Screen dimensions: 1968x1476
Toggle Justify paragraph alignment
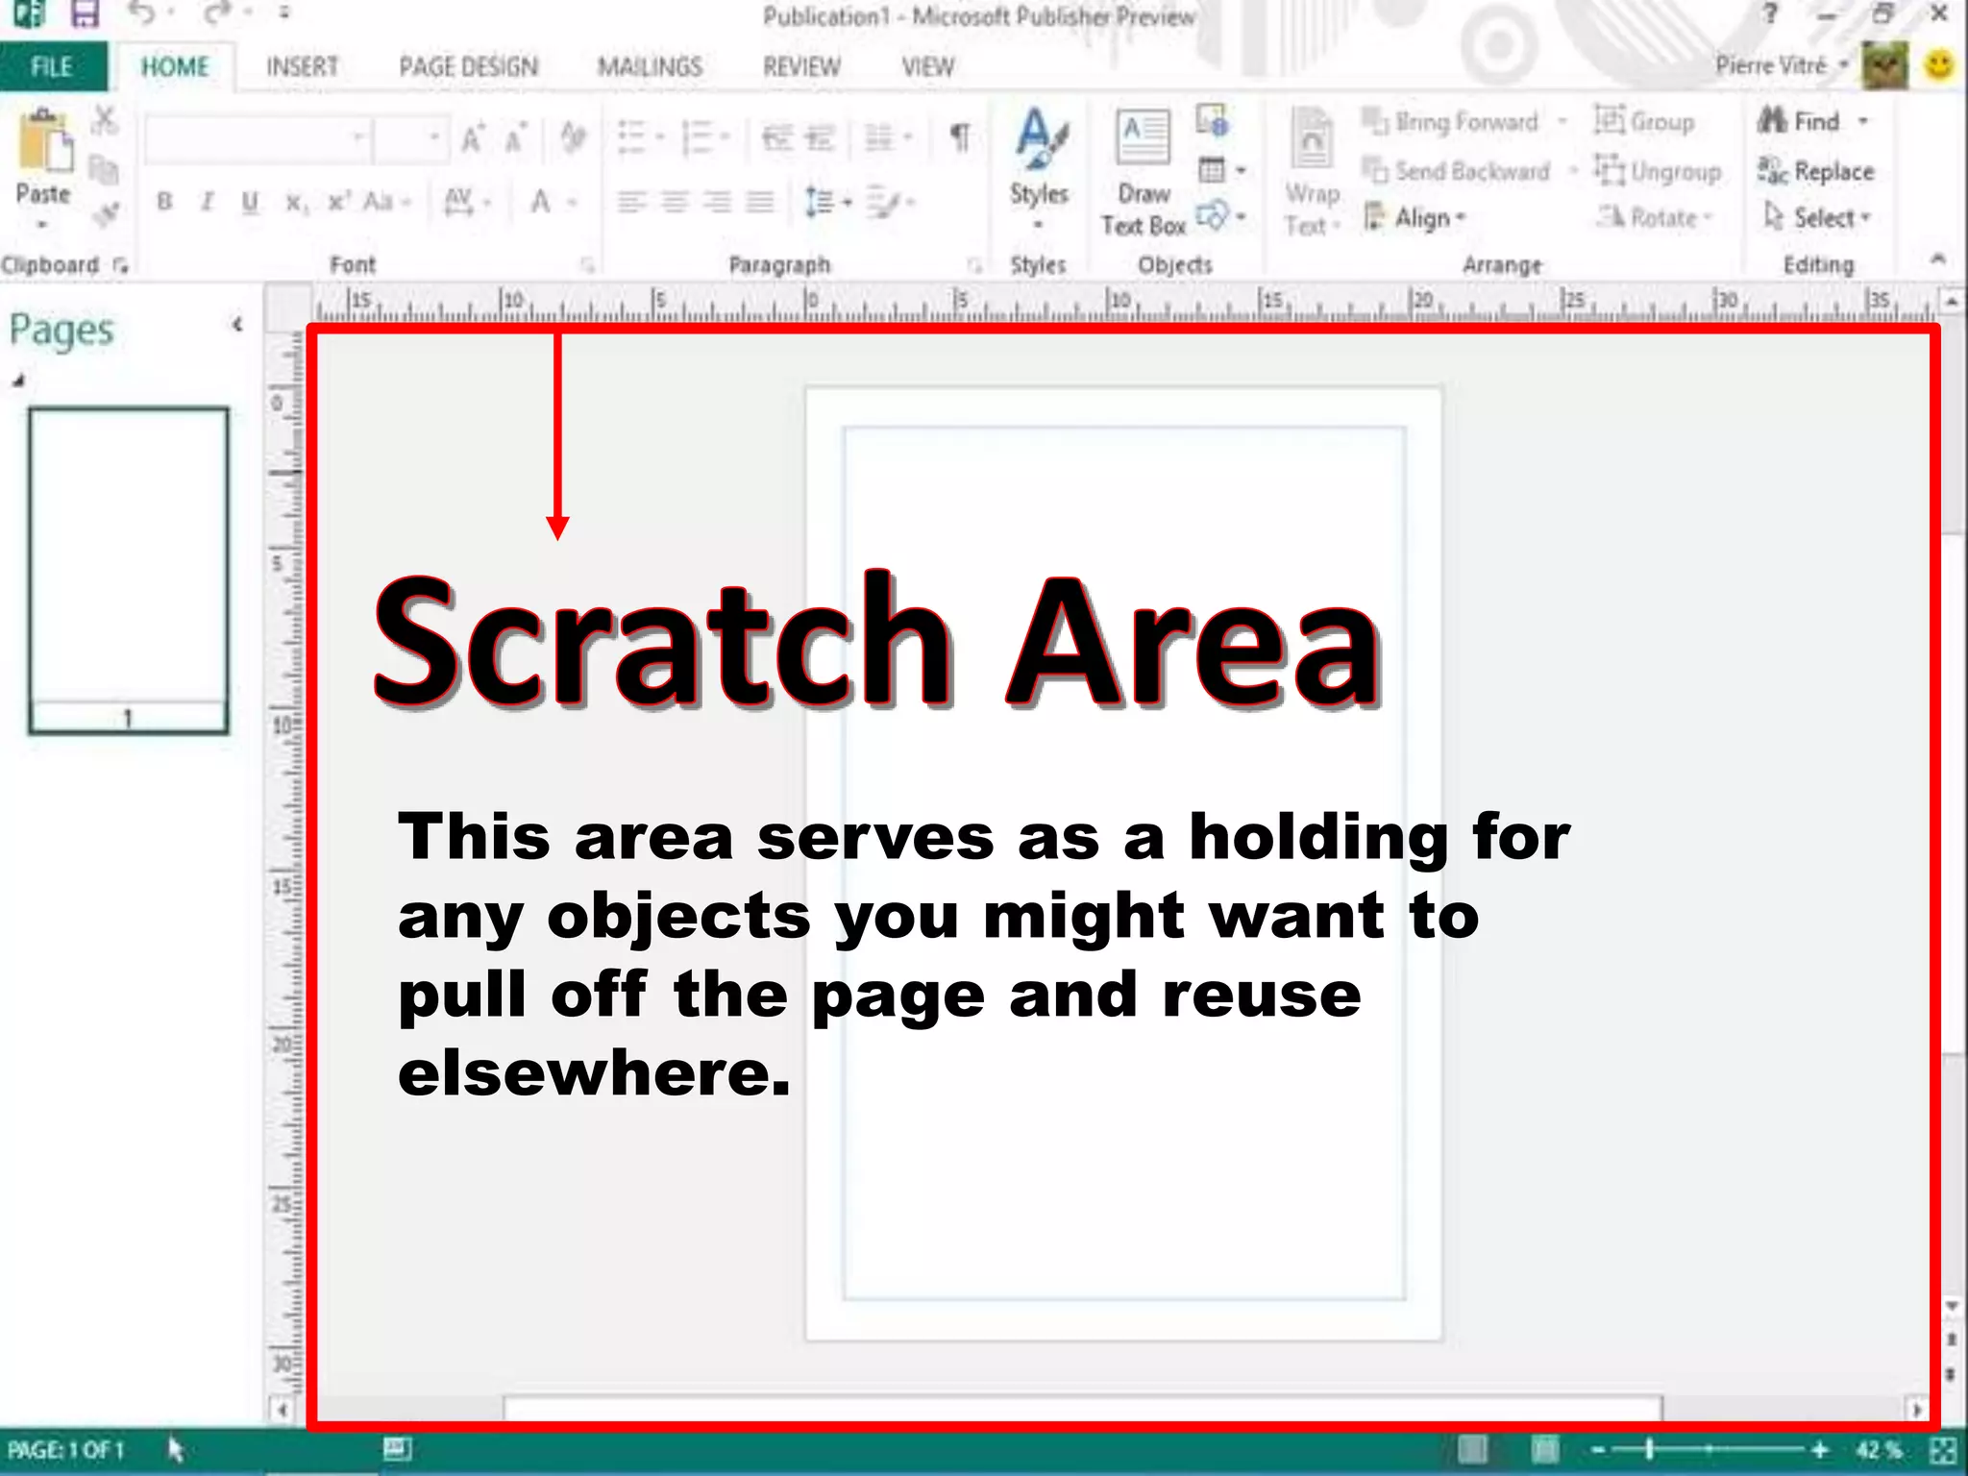coord(760,203)
